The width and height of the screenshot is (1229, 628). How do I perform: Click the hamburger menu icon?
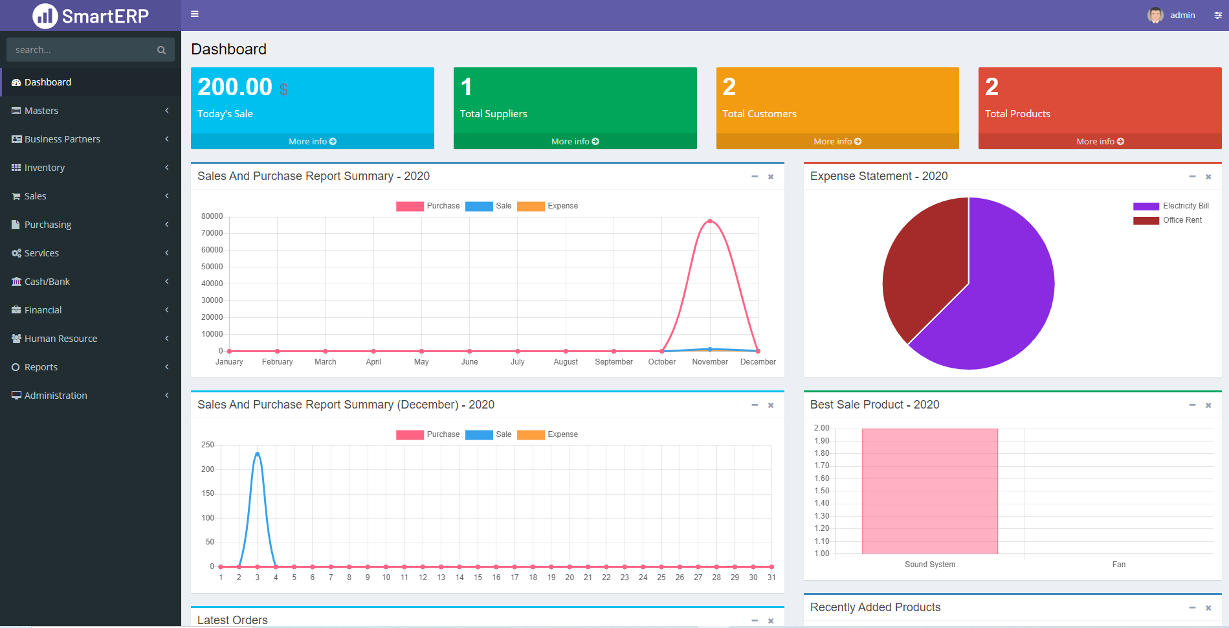coord(194,13)
